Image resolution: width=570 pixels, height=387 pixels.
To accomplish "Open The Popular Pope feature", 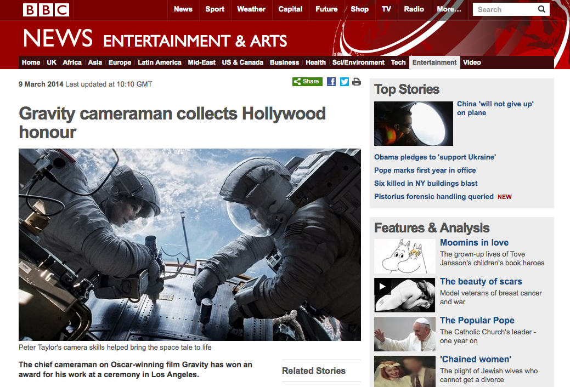I will (x=477, y=320).
